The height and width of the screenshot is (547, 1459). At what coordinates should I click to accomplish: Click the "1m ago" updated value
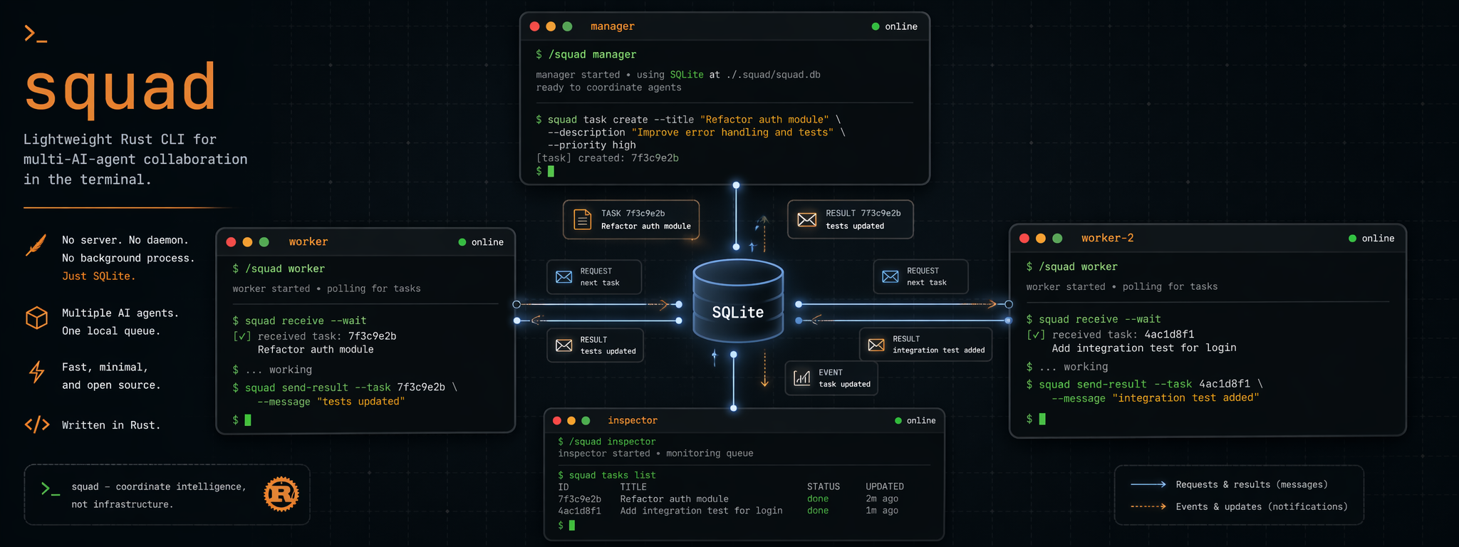(x=882, y=511)
